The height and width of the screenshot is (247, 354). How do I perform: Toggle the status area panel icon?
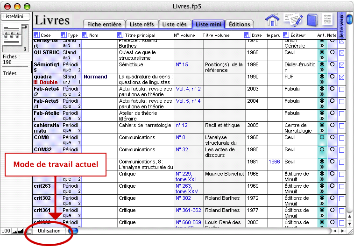click(x=28, y=231)
